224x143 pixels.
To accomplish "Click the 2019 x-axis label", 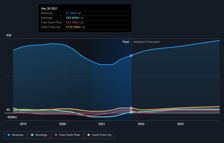I will tap(23, 124).
